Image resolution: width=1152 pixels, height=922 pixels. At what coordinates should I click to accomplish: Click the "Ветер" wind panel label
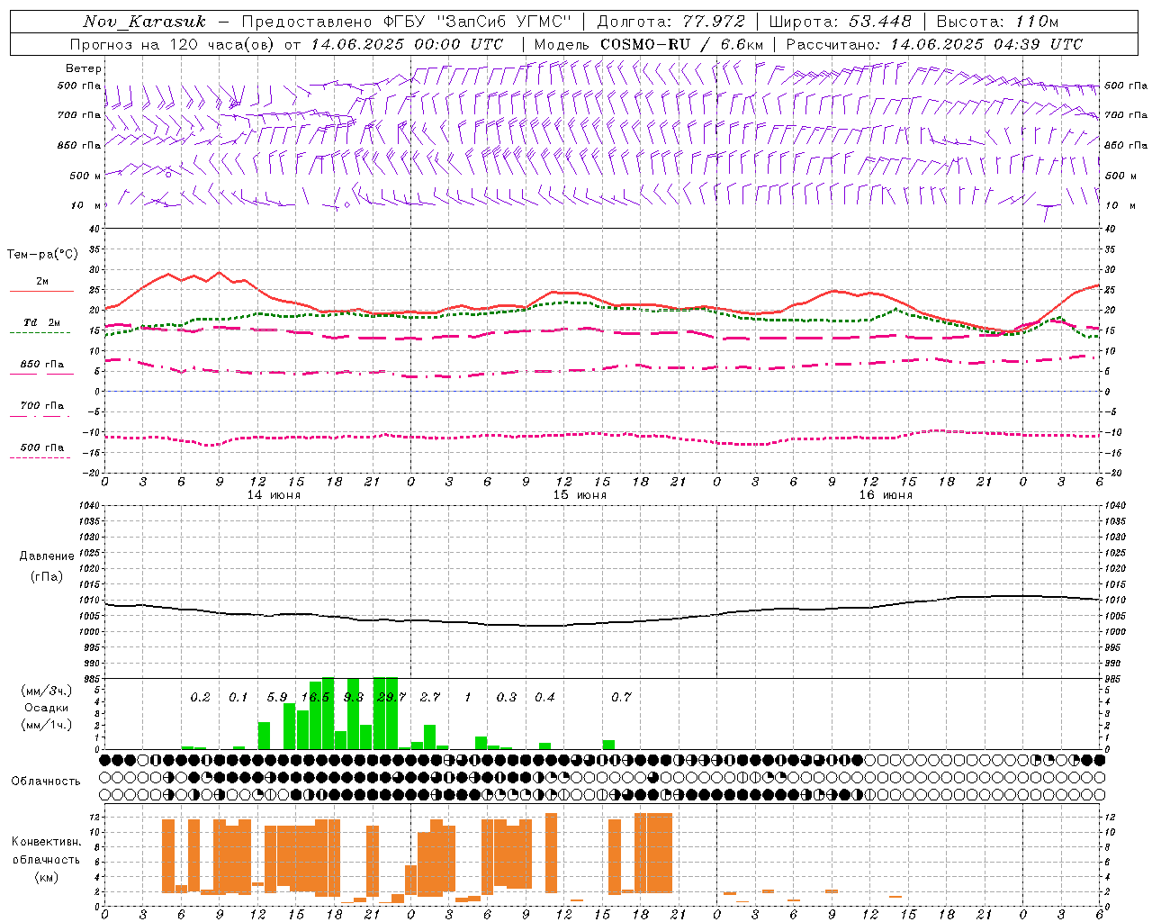click(x=84, y=68)
